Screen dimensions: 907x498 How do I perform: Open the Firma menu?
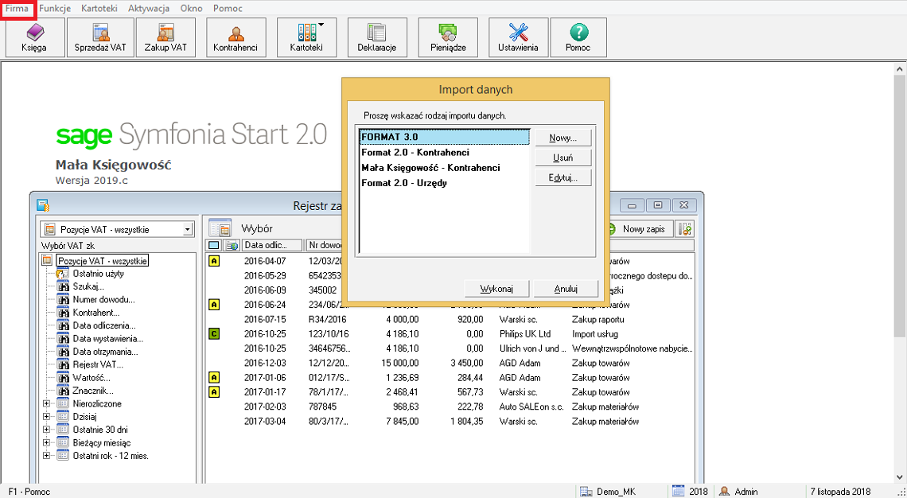click(x=18, y=9)
